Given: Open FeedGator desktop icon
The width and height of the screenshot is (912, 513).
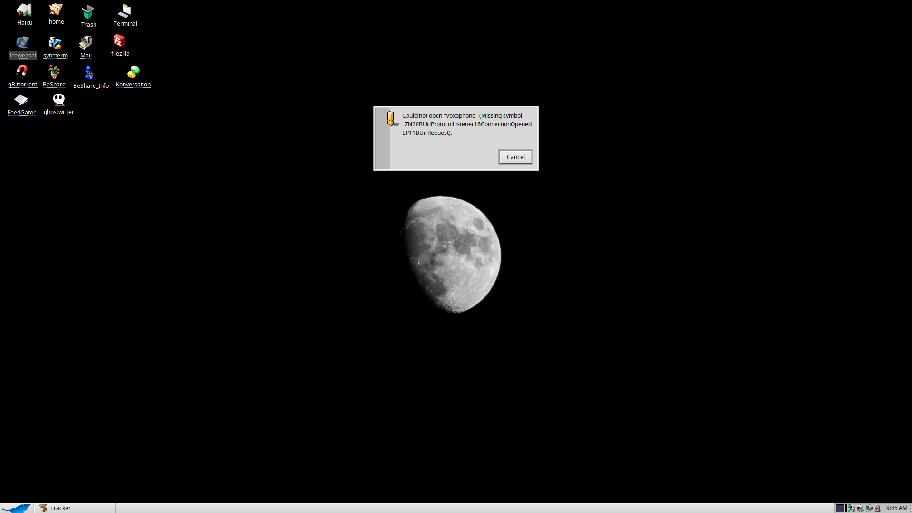Looking at the screenshot, I should coord(21,100).
